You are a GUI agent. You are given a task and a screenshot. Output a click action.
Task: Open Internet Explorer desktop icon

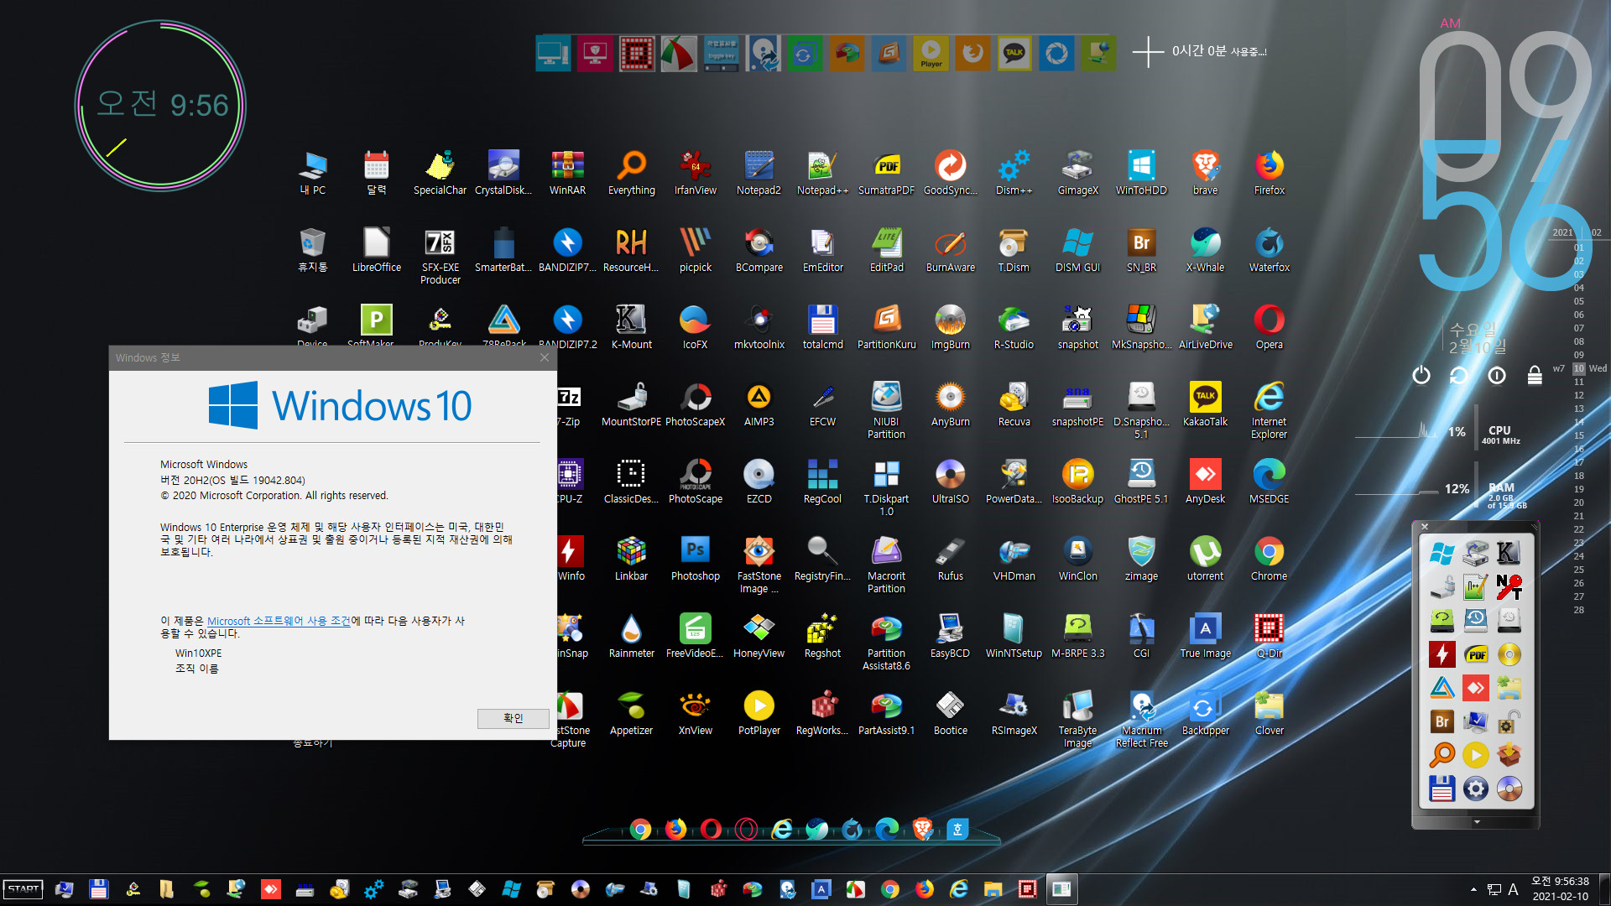(x=1269, y=410)
